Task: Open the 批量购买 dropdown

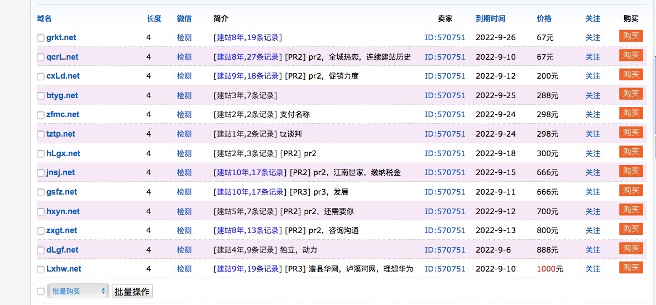Action: (78, 291)
